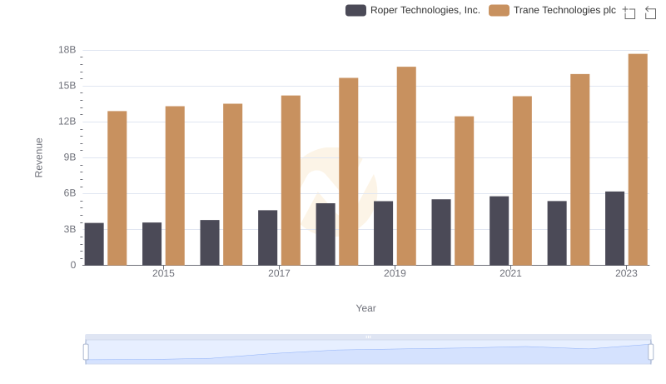Click the x-axis label 2021
666x384 pixels.
point(510,273)
